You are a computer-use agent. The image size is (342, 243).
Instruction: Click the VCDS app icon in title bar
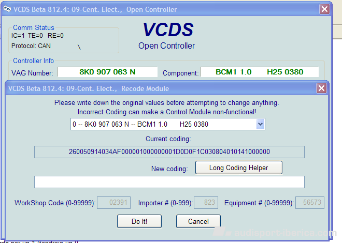pos(7,9)
